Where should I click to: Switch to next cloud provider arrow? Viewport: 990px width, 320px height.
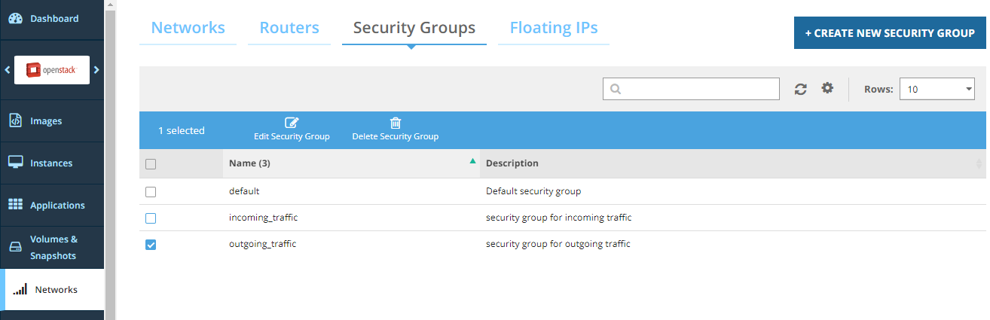[96, 70]
